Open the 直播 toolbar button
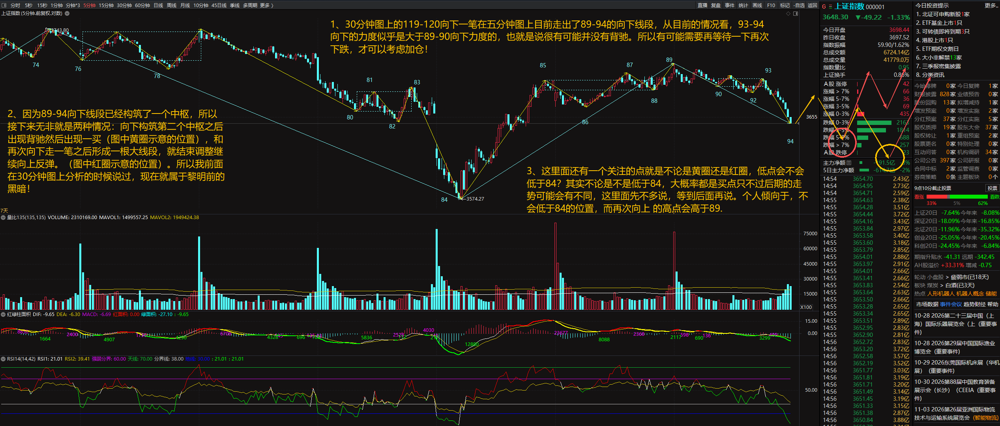Viewport: 1000px width, 426px height. (702, 5)
